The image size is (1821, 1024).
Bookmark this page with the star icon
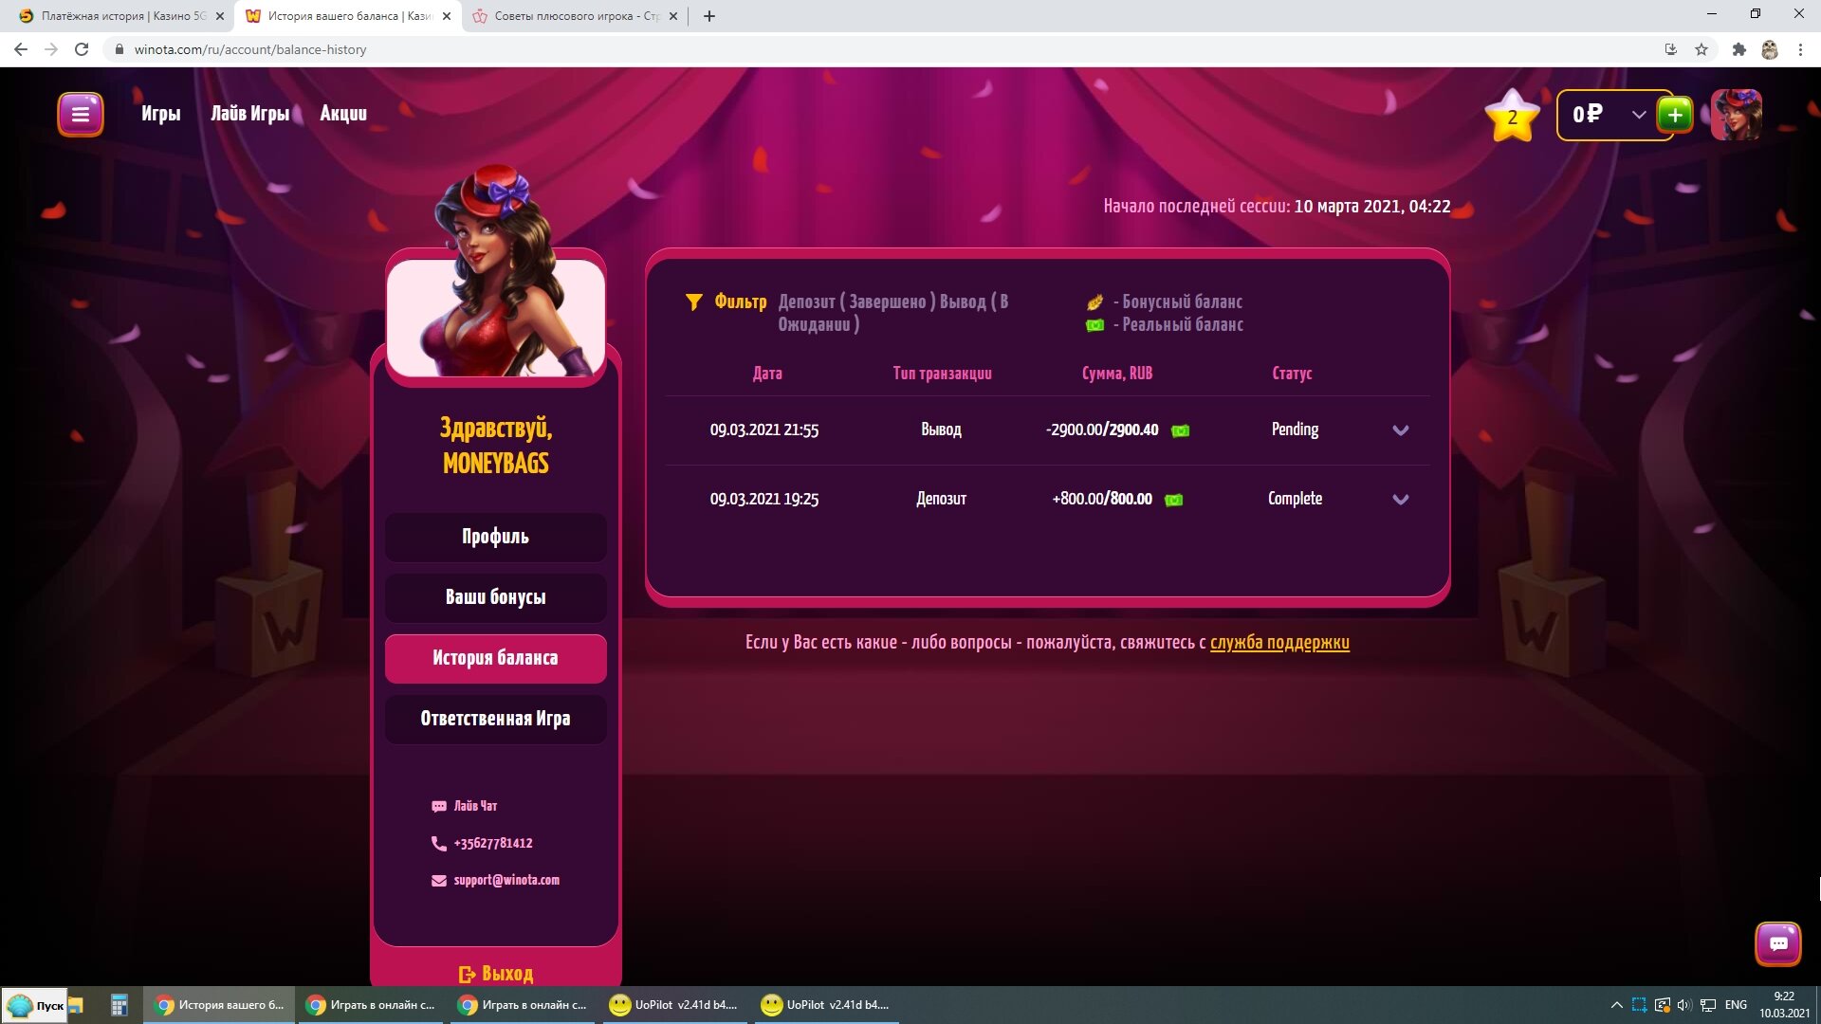point(1701,49)
